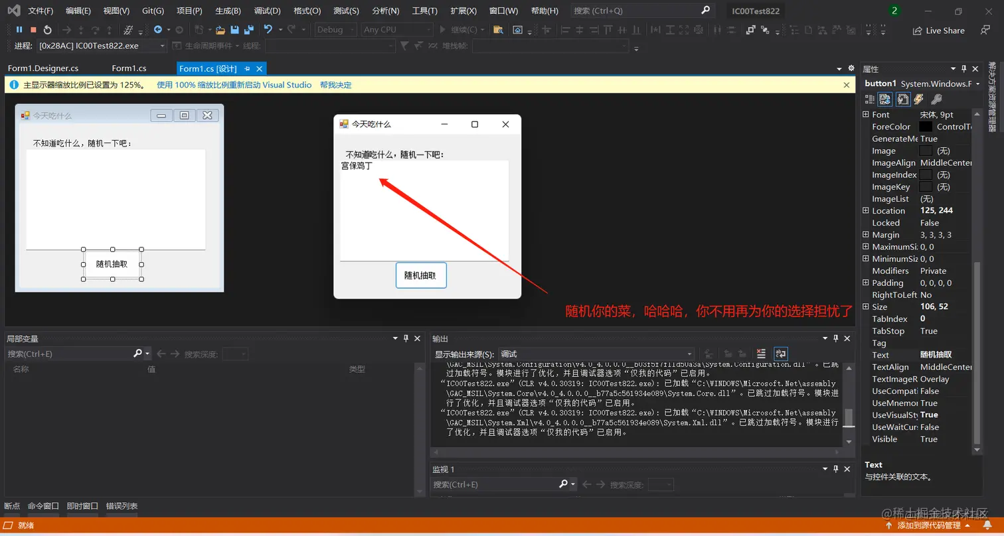Pin the Properties panel

(964, 69)
